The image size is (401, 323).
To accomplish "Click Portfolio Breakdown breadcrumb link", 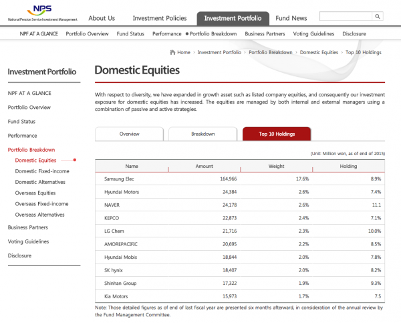I will [x=270, y=52].
